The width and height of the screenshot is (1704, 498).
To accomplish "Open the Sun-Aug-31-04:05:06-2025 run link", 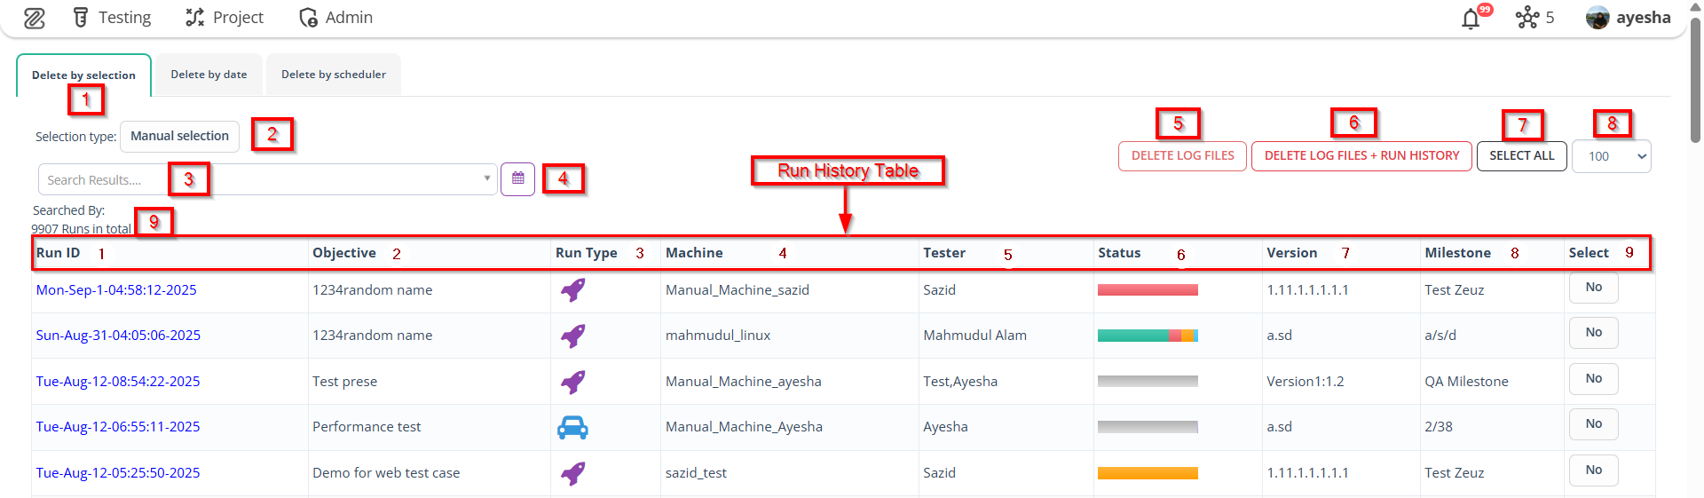I will (118, 336).
